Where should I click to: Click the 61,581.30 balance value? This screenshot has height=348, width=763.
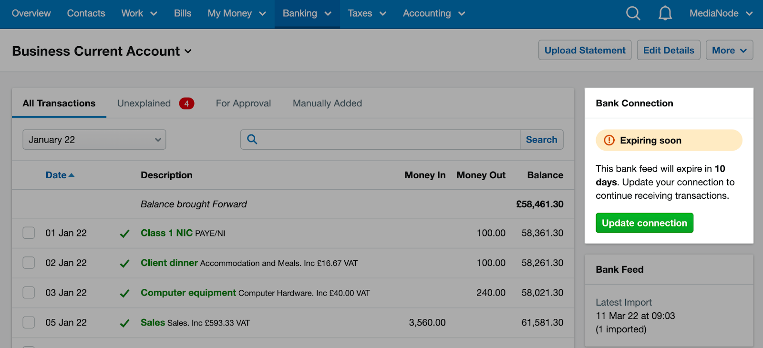coord(542,323)
